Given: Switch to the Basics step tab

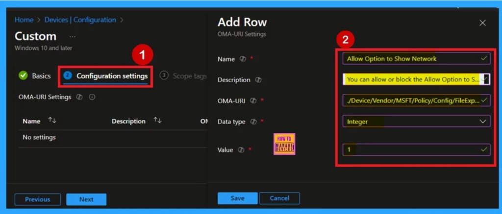Looking at the screenshot, I should (x=35, y=76).
